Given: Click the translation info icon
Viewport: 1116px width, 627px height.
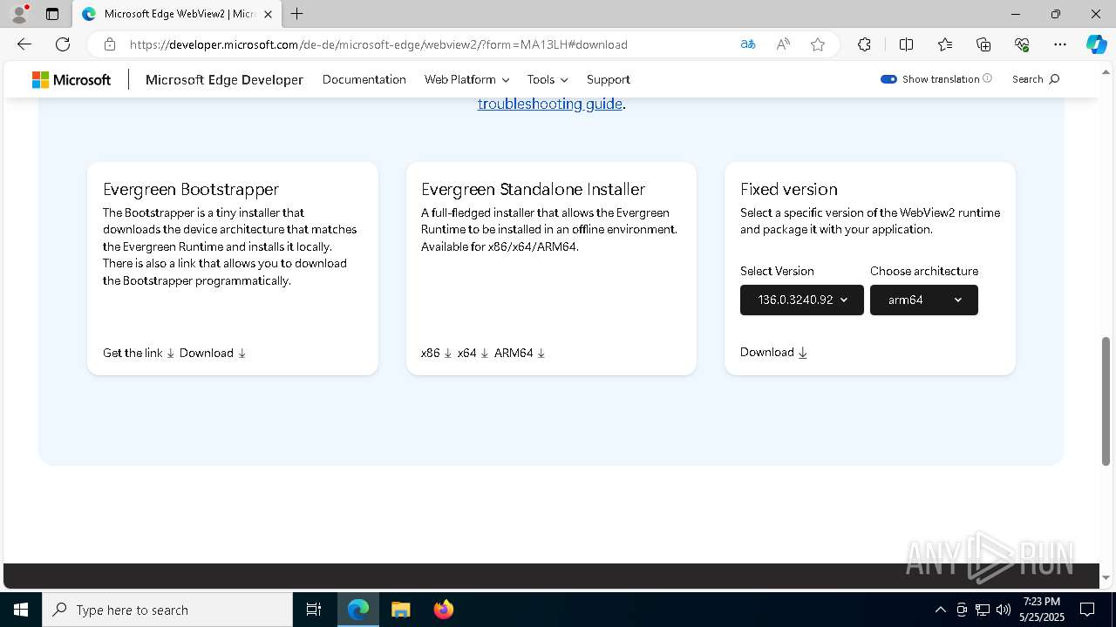Looking at the screenshot, I should coord(987,78).
